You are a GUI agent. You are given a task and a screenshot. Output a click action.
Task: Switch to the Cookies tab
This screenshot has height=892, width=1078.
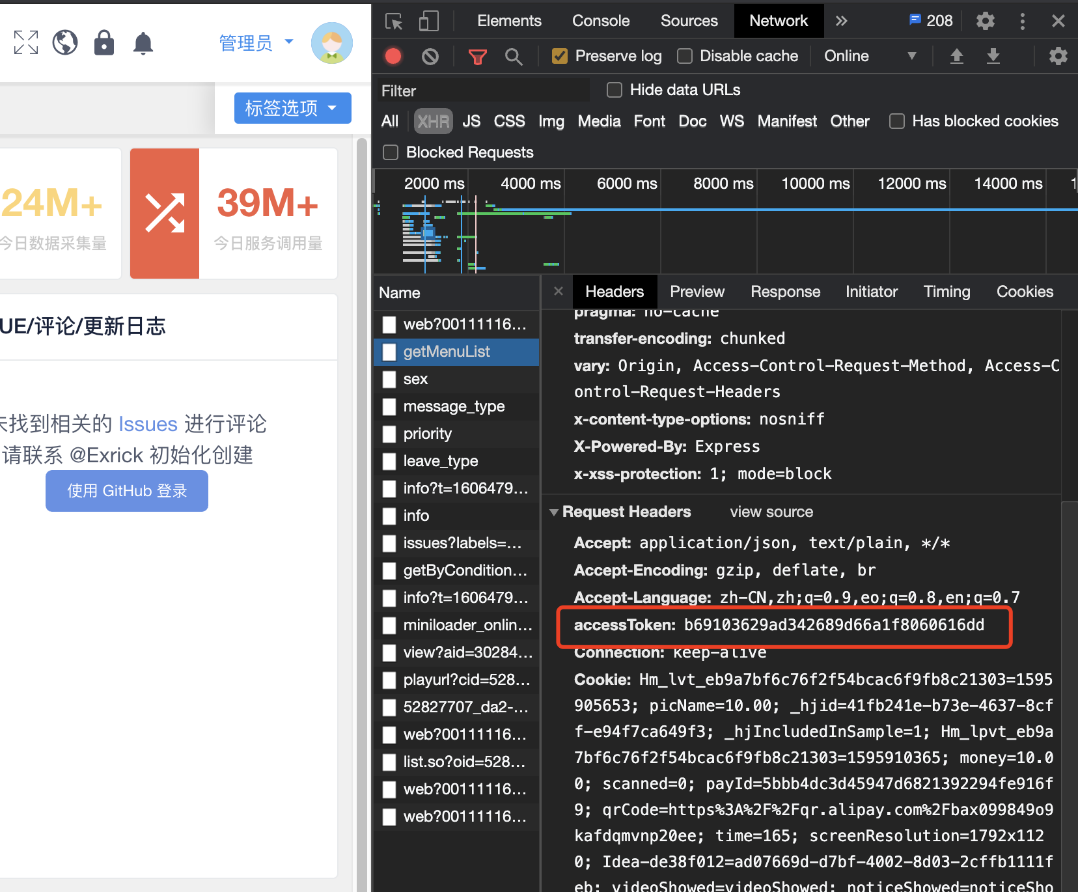(x=1025, y=292)
